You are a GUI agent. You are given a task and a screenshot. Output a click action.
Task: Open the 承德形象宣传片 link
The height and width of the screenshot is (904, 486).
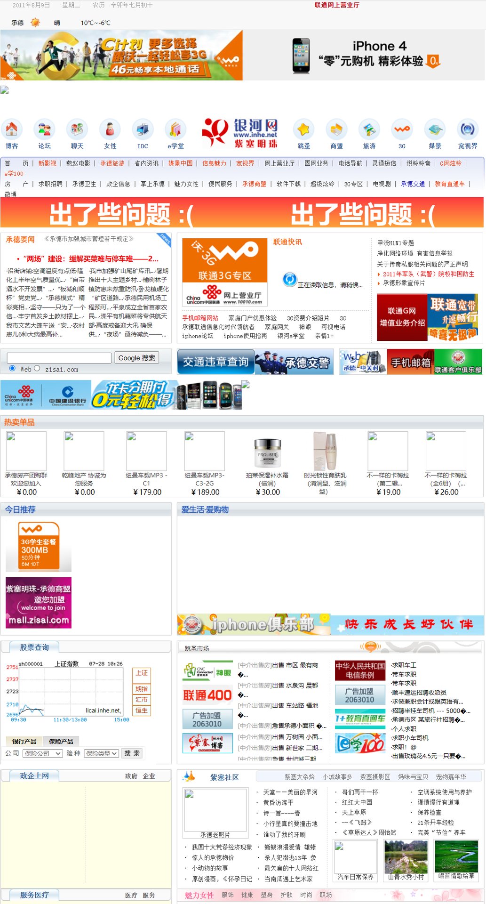coord(404,283)
